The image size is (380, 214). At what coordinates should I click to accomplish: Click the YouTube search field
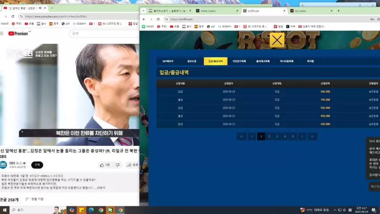(x=104, y=34)
